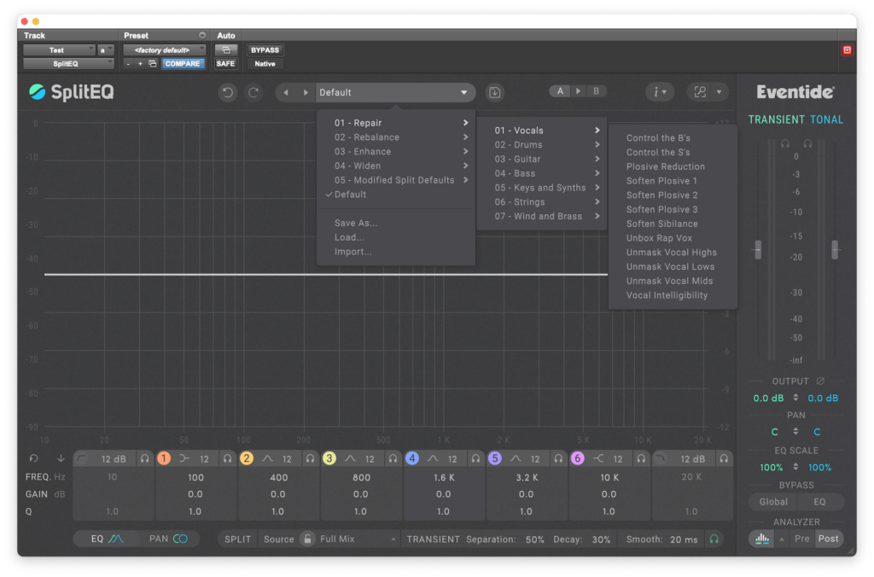The height and width of the screenshot is (577, 874).
Task: Open the Default preset dropdown
Action: (x=393, y=92)
